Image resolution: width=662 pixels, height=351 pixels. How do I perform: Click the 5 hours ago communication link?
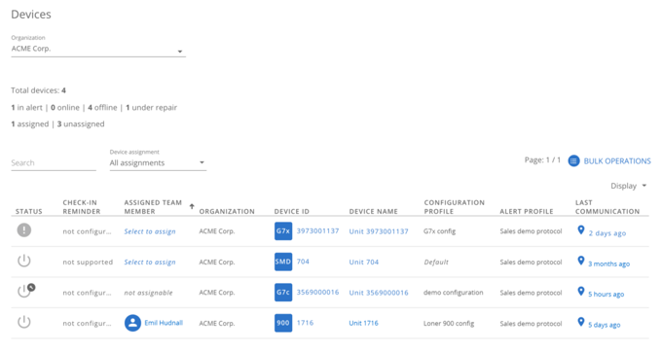click(606, 294)
